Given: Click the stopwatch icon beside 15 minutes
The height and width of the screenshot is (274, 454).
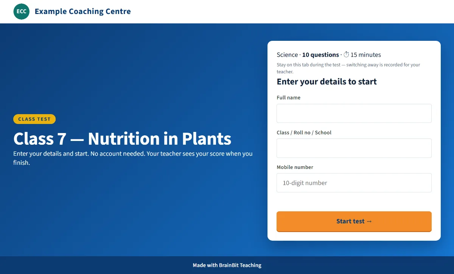Looking at the screenshot, I should [x=346, y=55].
